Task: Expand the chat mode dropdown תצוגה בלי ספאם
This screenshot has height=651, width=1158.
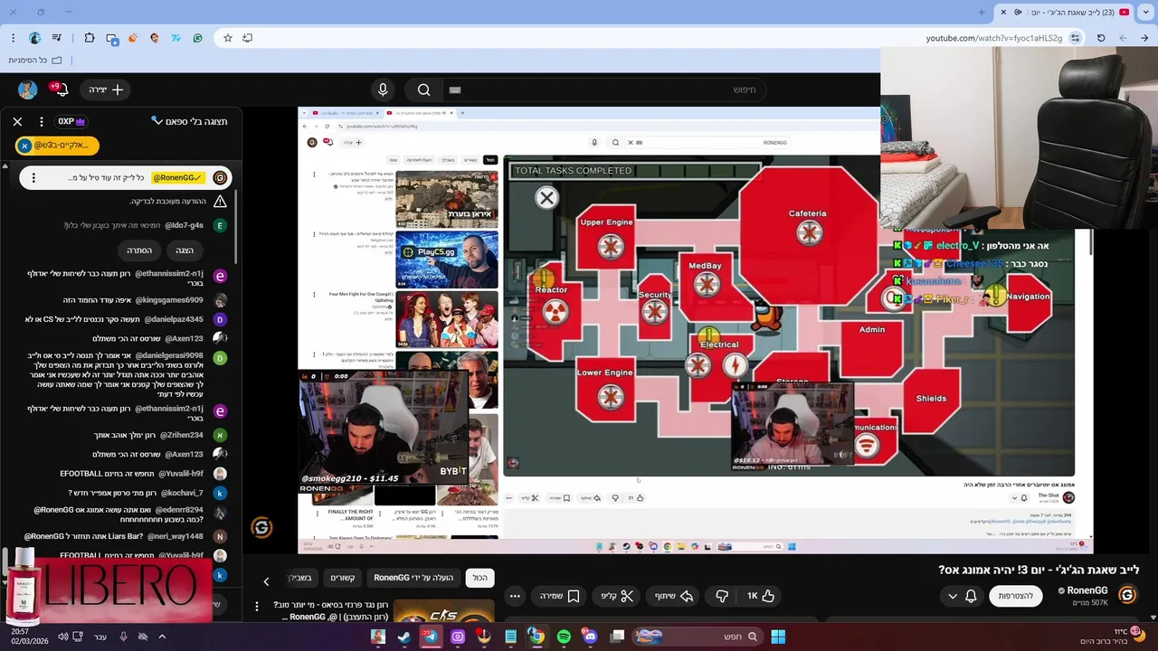Action: (x=189, y=121)
